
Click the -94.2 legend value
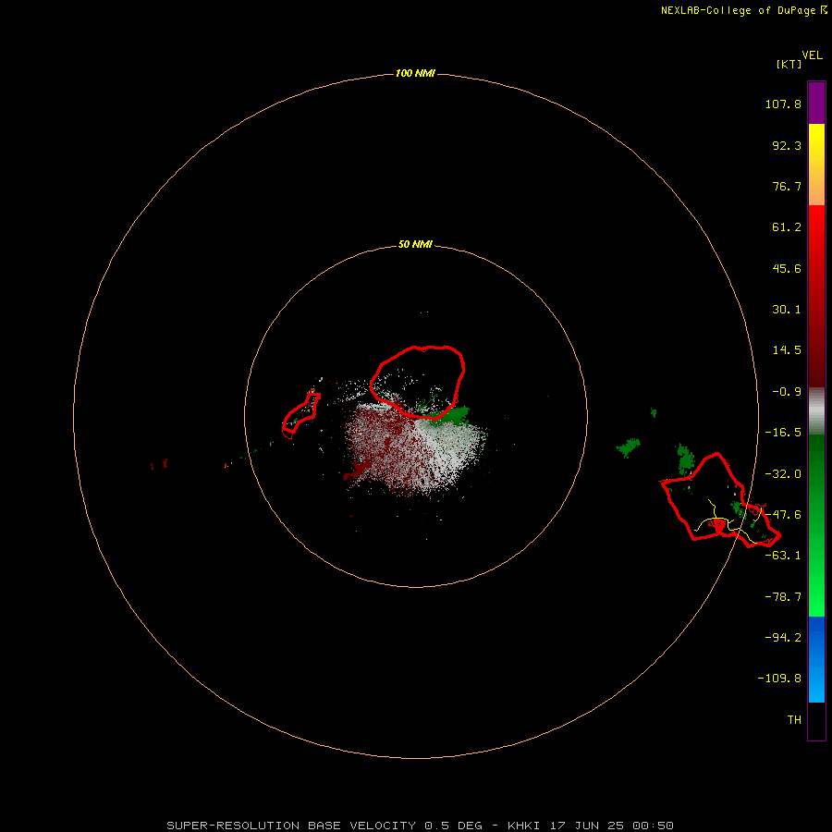[783, 638]
